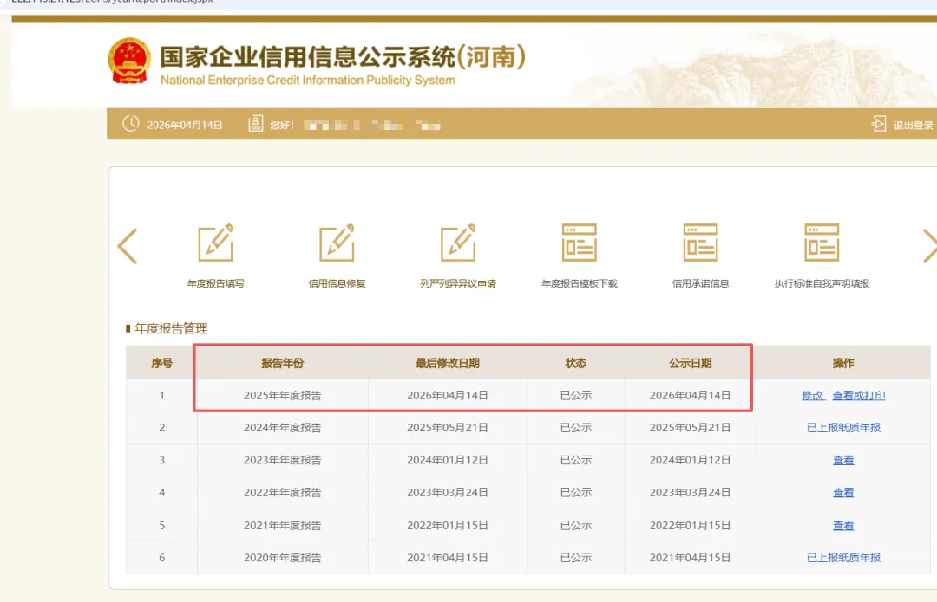
Task: Click the 状态 column header
Action: coord(576,363)
